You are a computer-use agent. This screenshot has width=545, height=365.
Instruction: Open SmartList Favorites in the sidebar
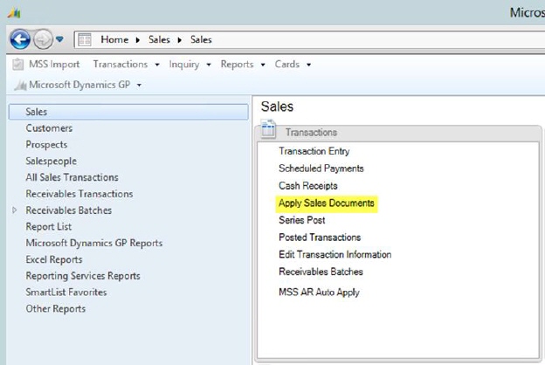(66, 293)
